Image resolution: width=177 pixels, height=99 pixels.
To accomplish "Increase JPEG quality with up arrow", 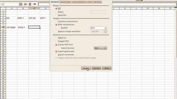I will (x=106, y=27).
